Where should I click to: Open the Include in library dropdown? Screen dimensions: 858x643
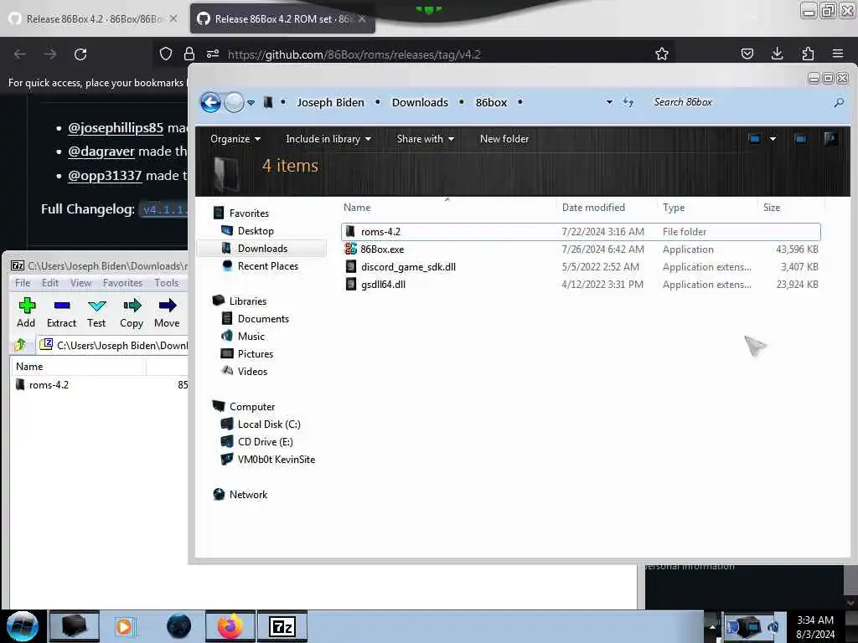coord(328,139)
